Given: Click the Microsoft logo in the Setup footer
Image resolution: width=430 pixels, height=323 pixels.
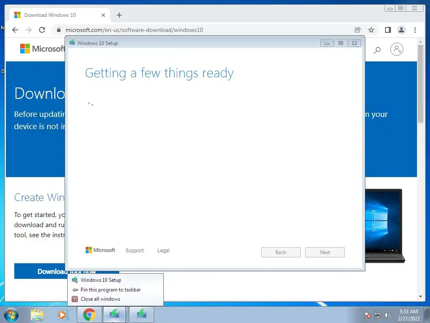Looking at the screenshot, I should point(100,250).
